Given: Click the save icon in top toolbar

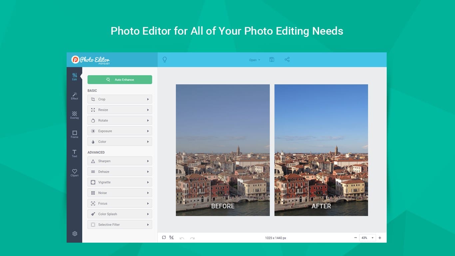Looking at the screenshot, I should pyautogui.click(x=272, y=60).
